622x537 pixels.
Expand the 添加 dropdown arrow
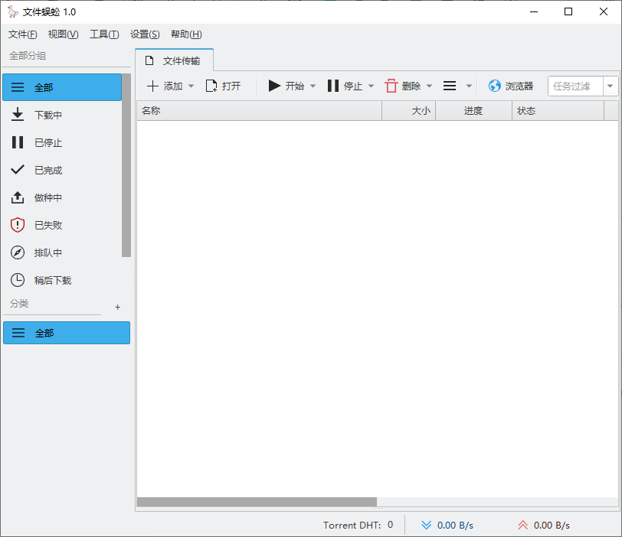(x=190, y=86)
